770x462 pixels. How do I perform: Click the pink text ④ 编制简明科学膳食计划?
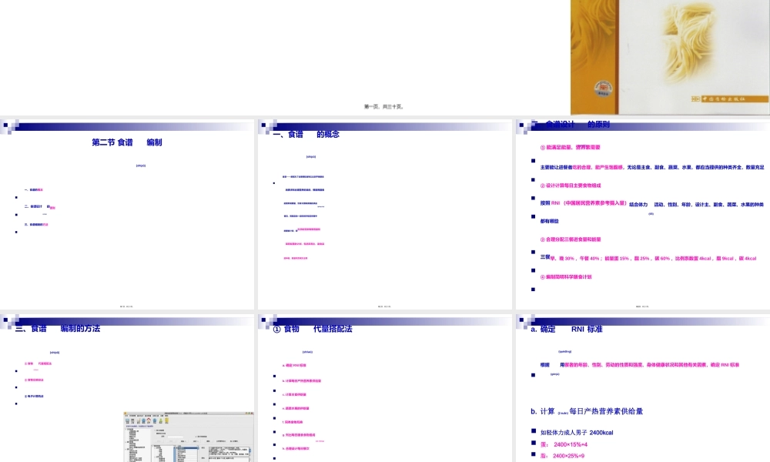[571, 276]
